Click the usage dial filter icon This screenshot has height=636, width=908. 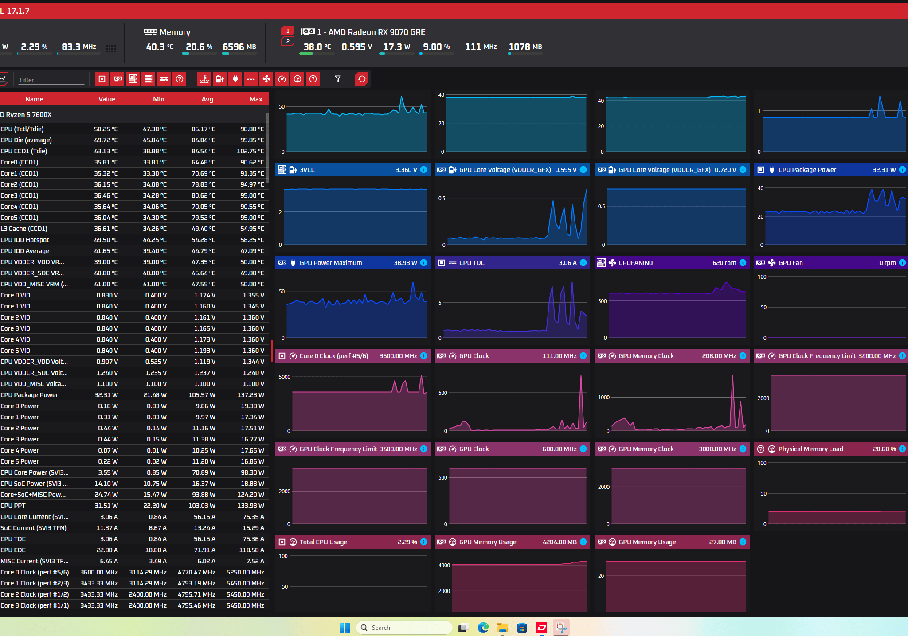[x=297, y=79]
